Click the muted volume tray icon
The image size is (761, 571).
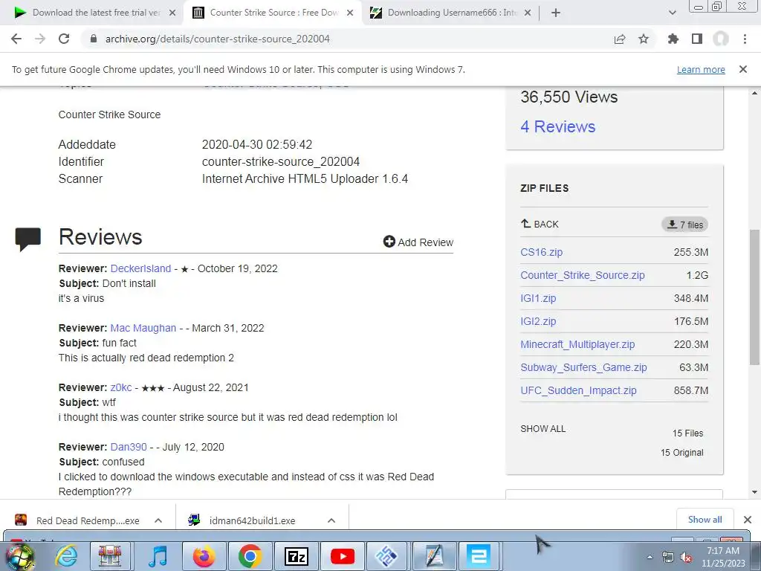[x=686, y=558]
